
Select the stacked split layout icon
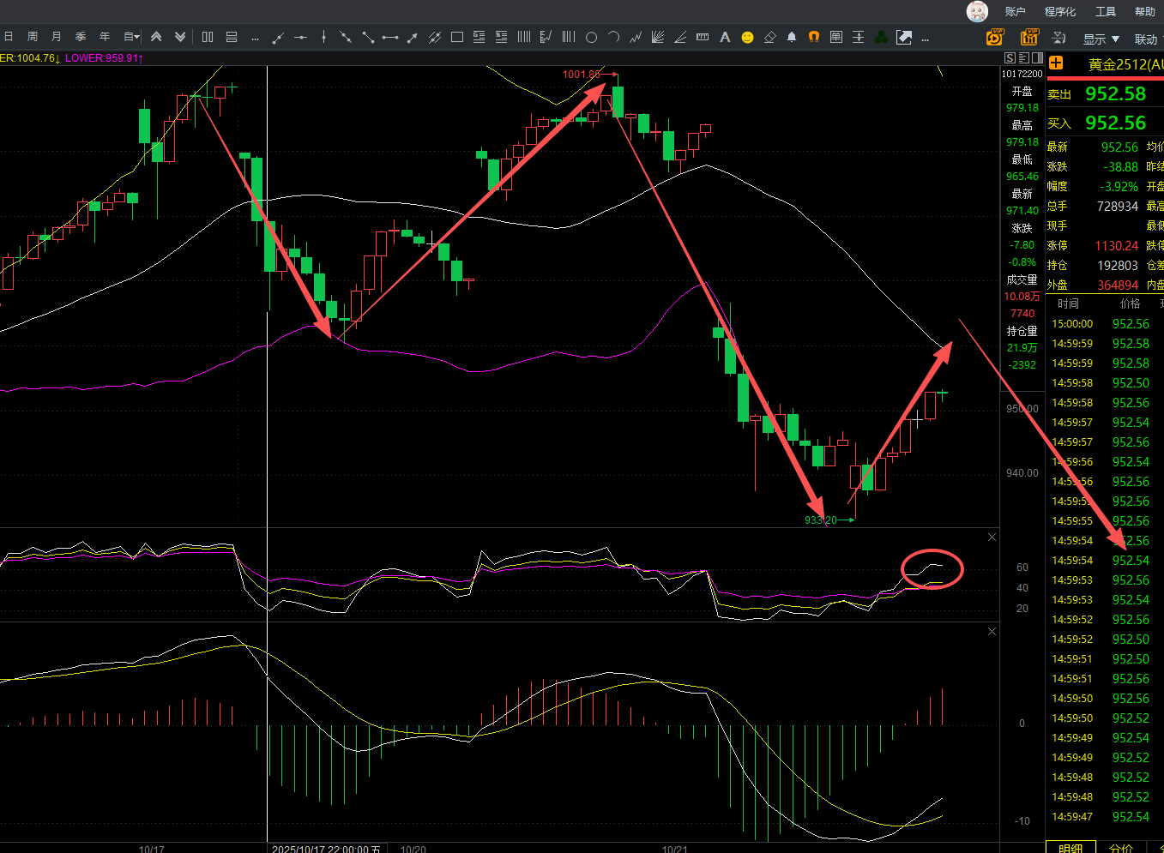(232, 37)
